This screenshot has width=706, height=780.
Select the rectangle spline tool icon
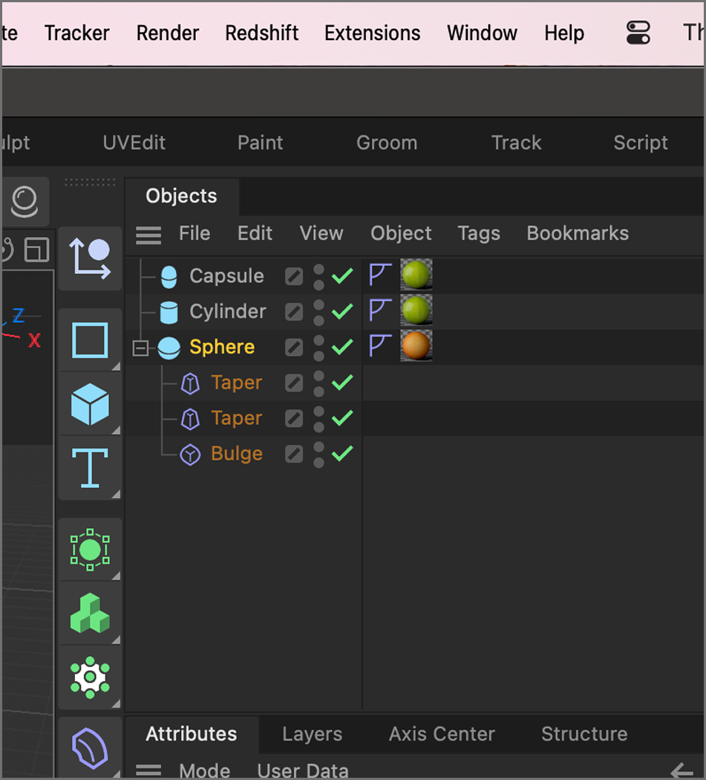click(x=90, y=341)
